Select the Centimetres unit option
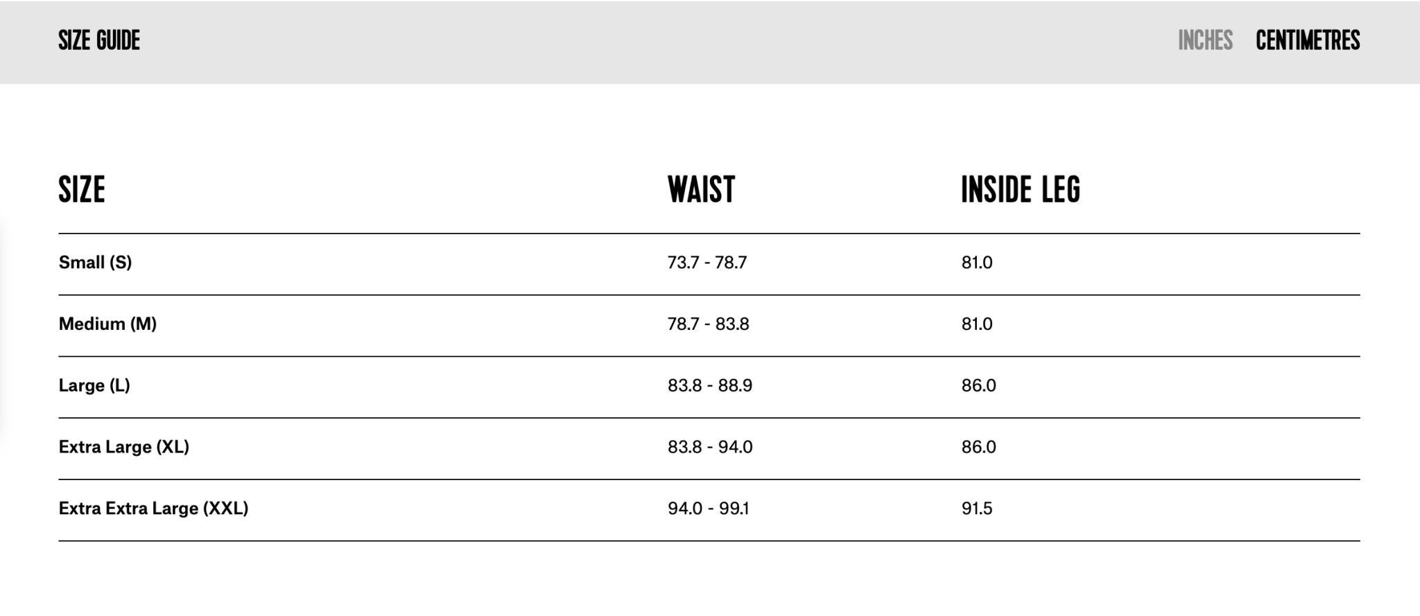1420x616 pixels. tap(1308, 41)
